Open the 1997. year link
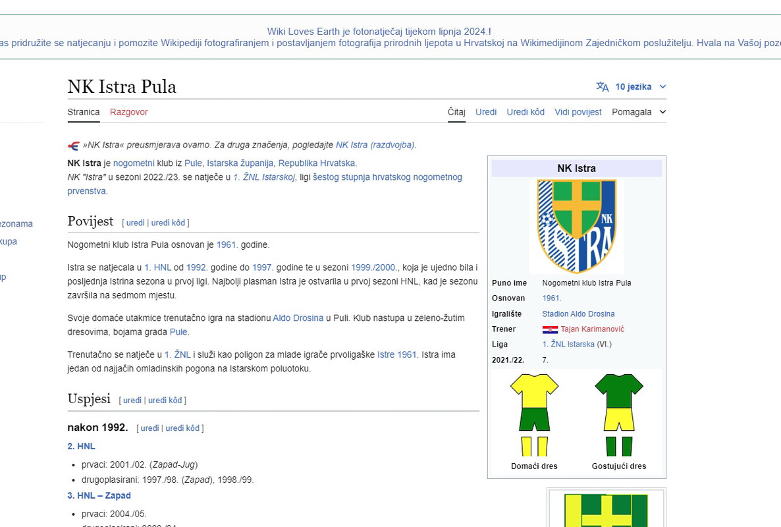 coord(263,267)
